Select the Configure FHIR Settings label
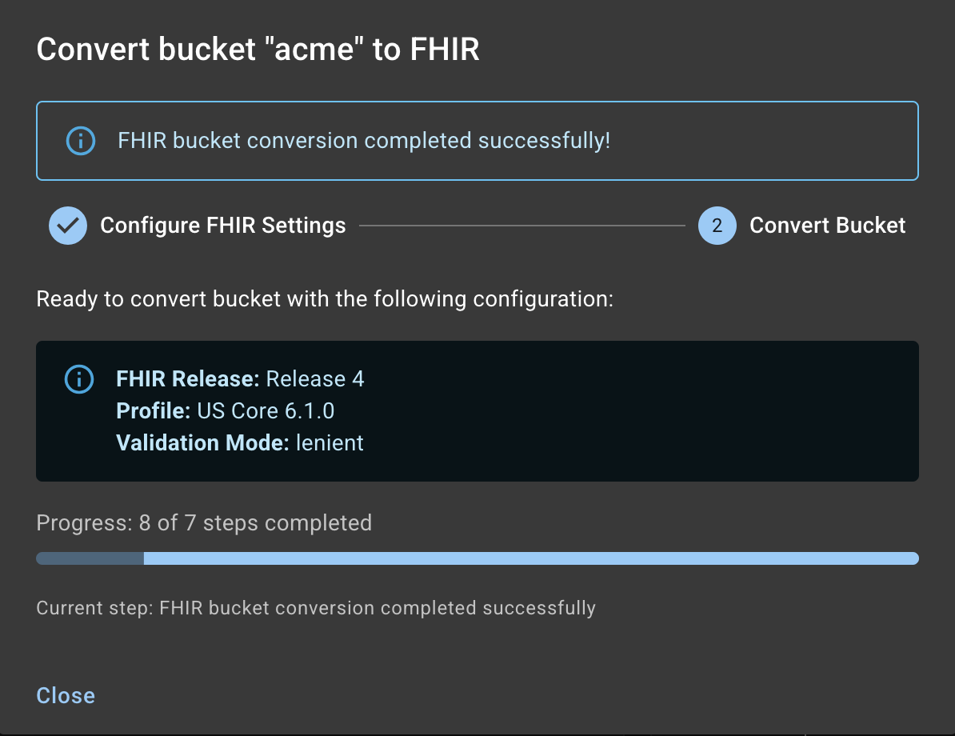955x736 pixels. [222, 226]
